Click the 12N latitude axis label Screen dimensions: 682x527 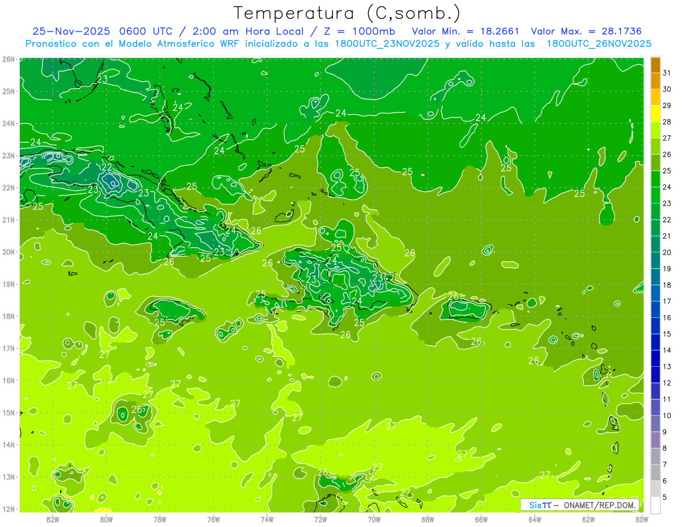point(8,509)
